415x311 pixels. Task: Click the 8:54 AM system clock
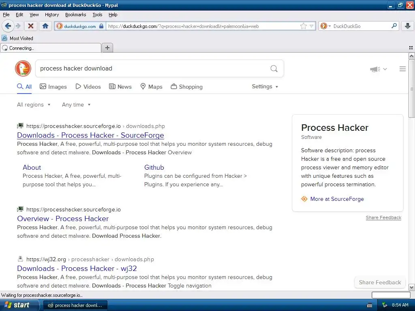[400, 305]
